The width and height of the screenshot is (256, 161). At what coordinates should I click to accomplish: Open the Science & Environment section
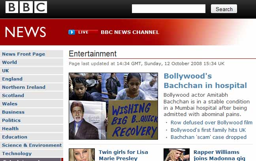32,145
